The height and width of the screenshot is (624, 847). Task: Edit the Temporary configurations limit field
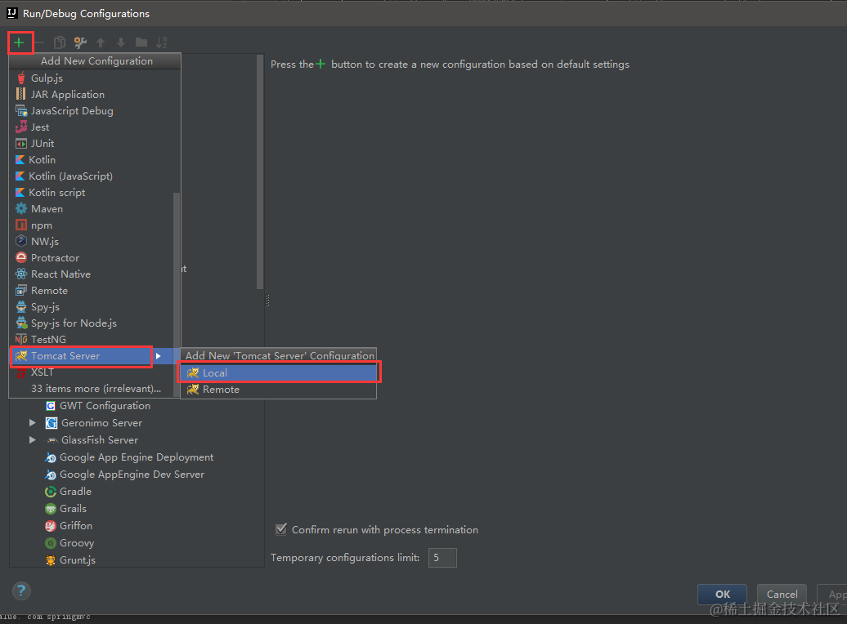tap(441, 557)
